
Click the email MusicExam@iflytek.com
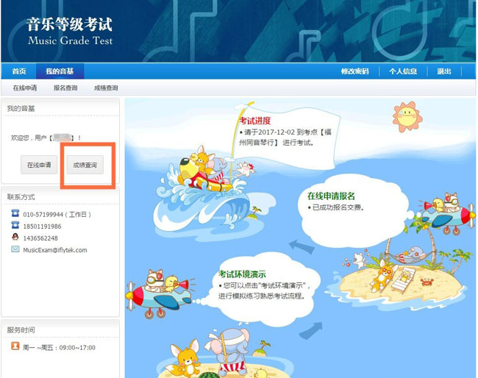[55, 250]
